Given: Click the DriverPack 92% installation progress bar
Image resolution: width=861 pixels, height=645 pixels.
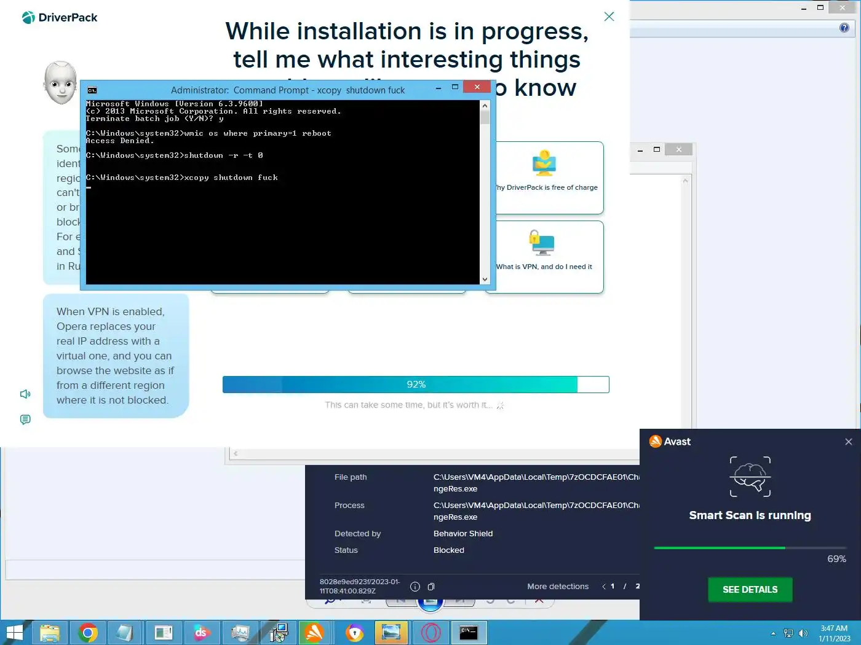Looking at the screenshot, I should [x=416, y=385].
